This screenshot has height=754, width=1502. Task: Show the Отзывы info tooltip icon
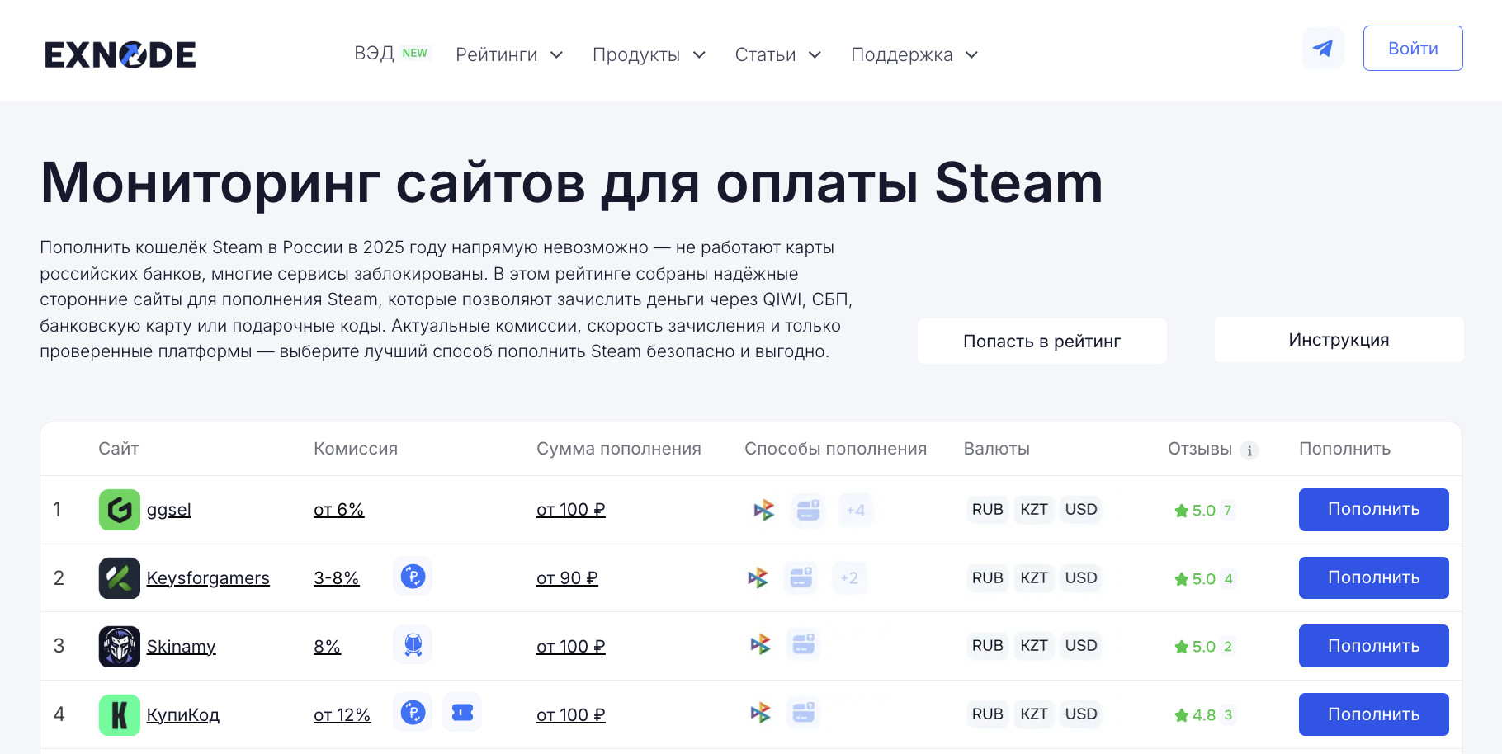coord(1249,450)
